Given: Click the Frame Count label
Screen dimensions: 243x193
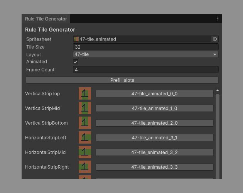Looking at the screenshot, I should pyautogui.click(x=40, y=69).
